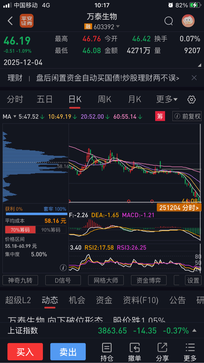
Task: Open the 盘后闲置资金自动买国债 promotion link
Action: point(108,78)
